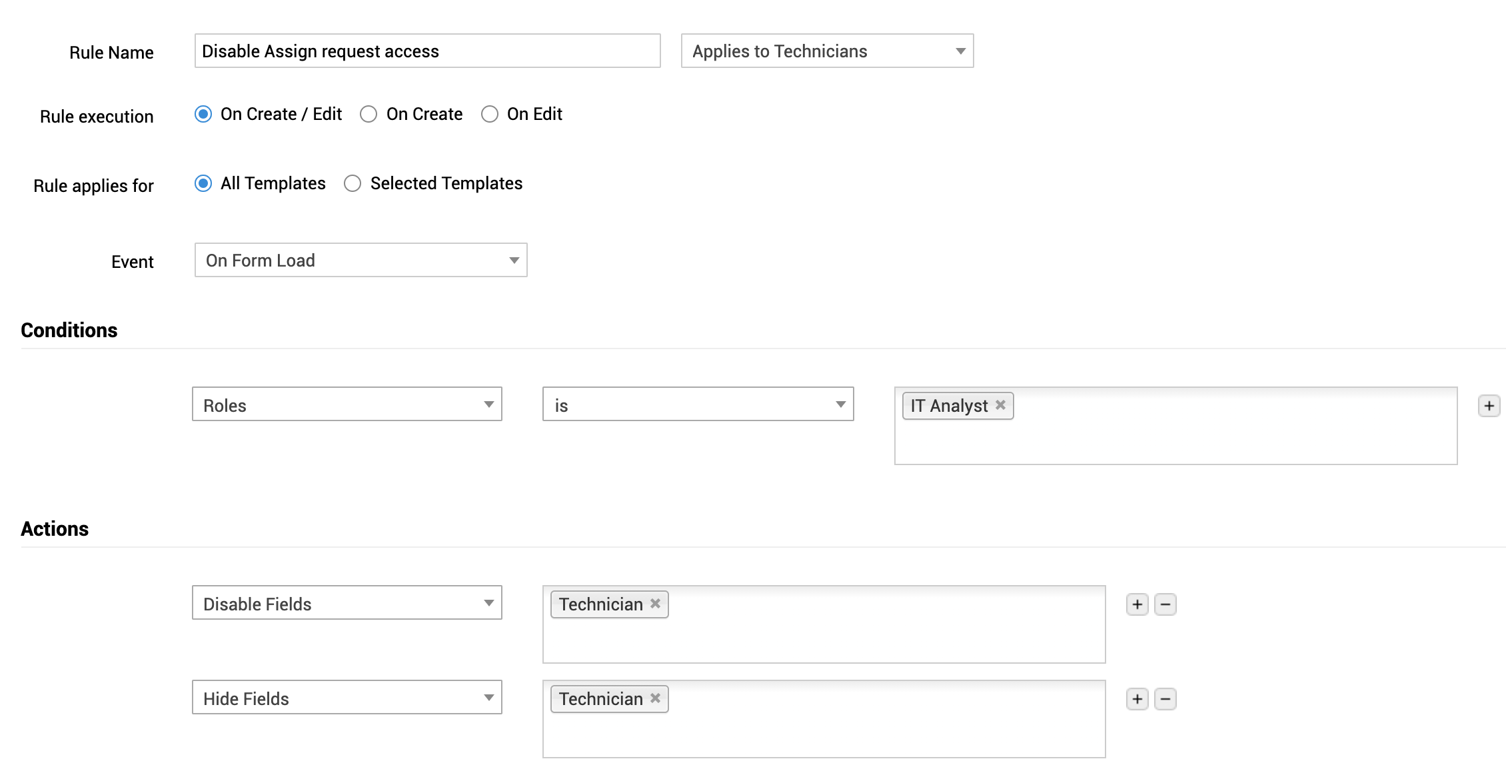Viewport: 1506px width, 769px height.
Task: Click the Rule Name label
Action: (x=111, y=53)
